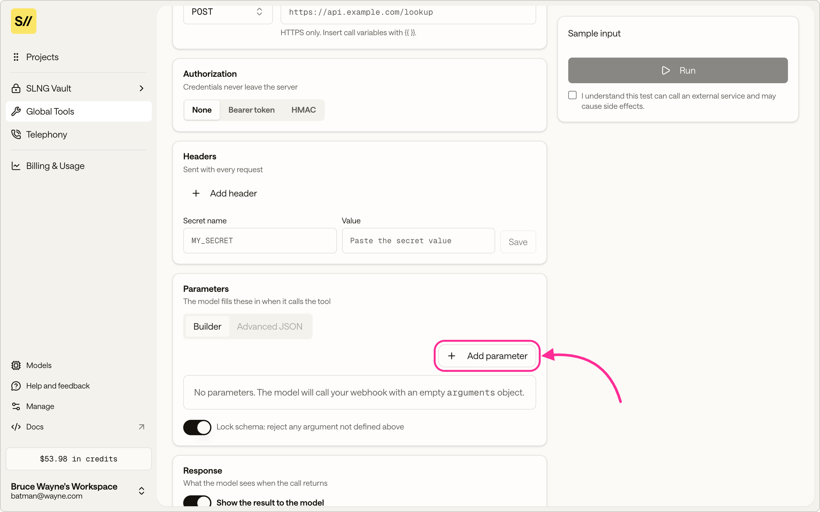
Task: Click the play triangle icon in Run
Action: coord(666,70)
